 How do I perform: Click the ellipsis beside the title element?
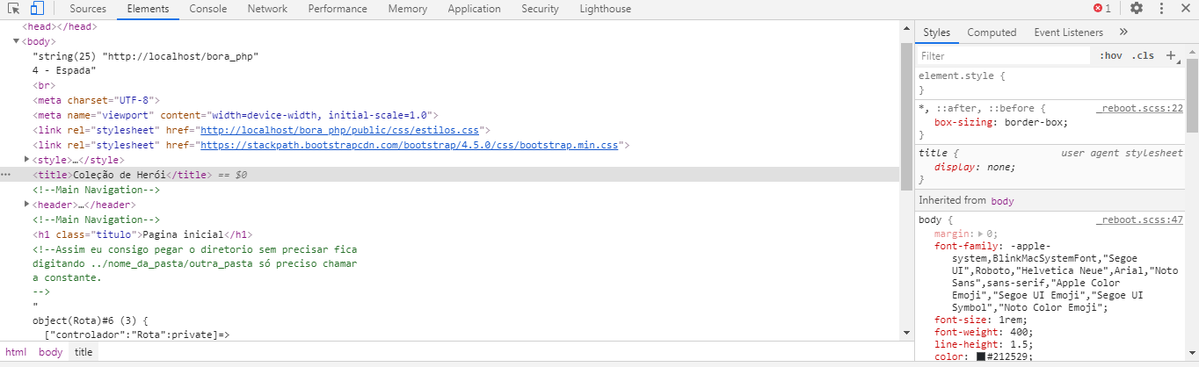[7, 175]
